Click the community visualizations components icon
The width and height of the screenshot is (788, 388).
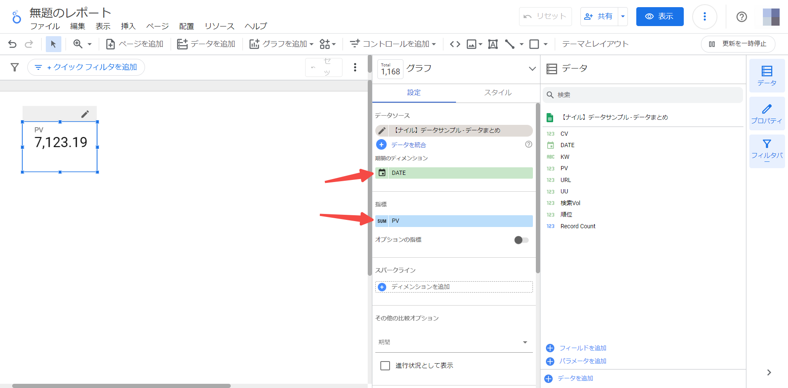coord(324,44)
